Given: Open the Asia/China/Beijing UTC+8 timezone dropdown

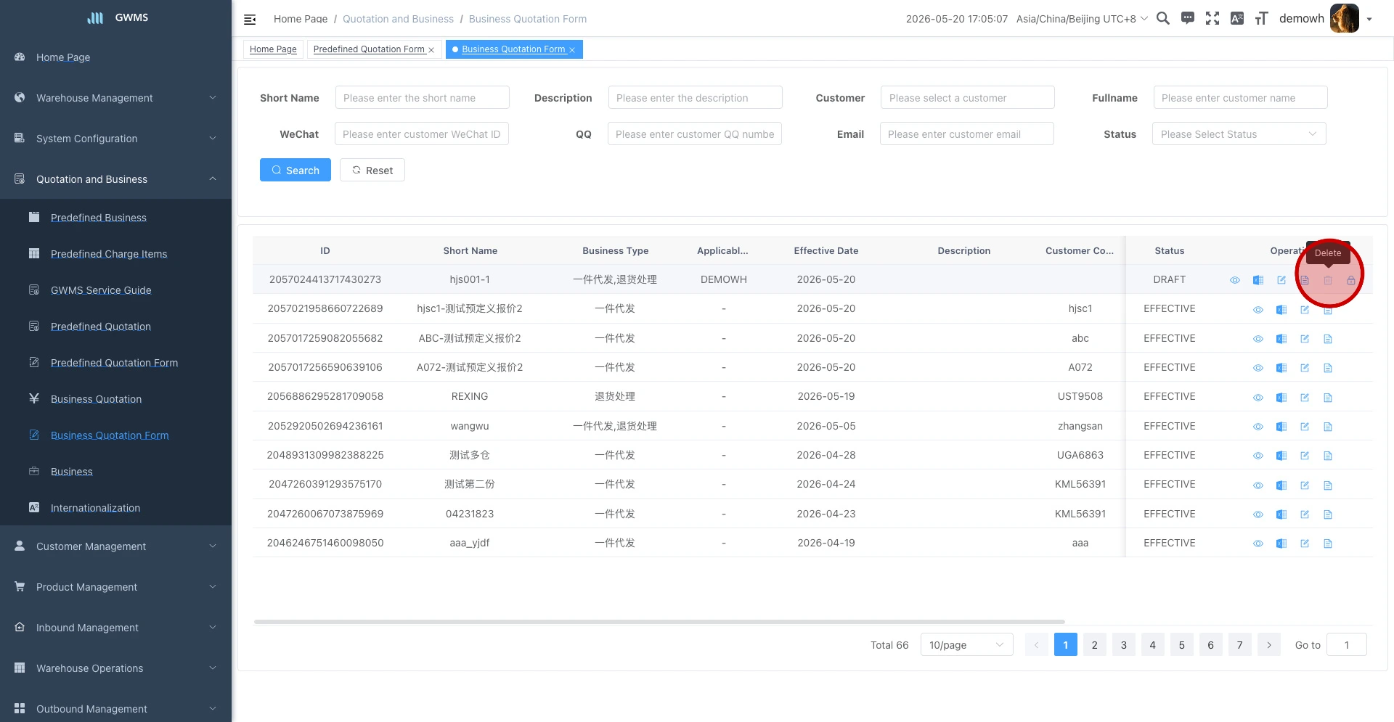Looking at the screenshot, I should coord(1082,19).
